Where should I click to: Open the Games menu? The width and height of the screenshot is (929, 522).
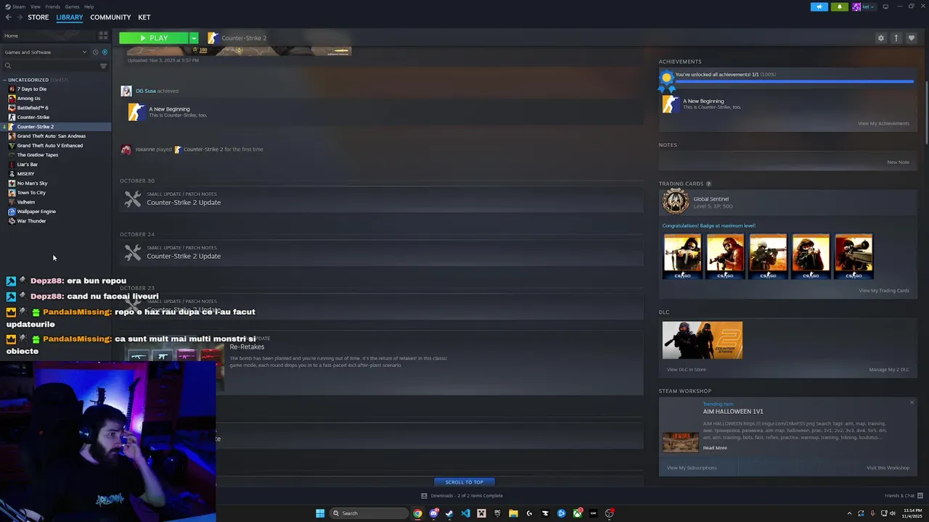click(x=72, y=7)
